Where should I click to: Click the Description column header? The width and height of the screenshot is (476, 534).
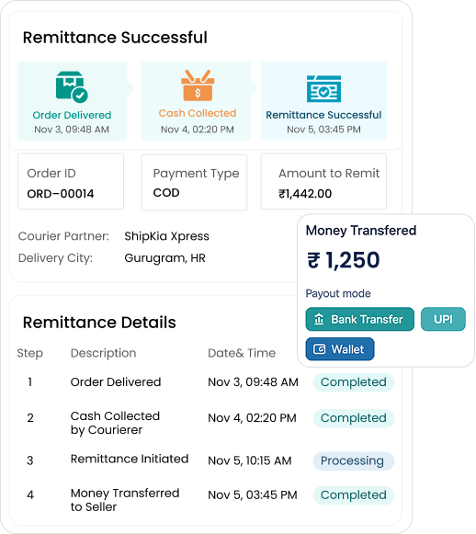coord(103,353)
